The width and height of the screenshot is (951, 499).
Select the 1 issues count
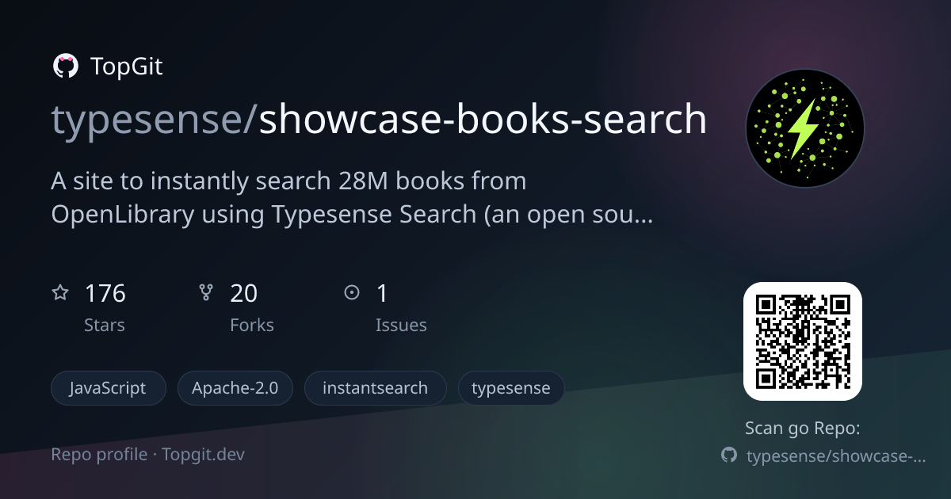[x=382, y=294]
